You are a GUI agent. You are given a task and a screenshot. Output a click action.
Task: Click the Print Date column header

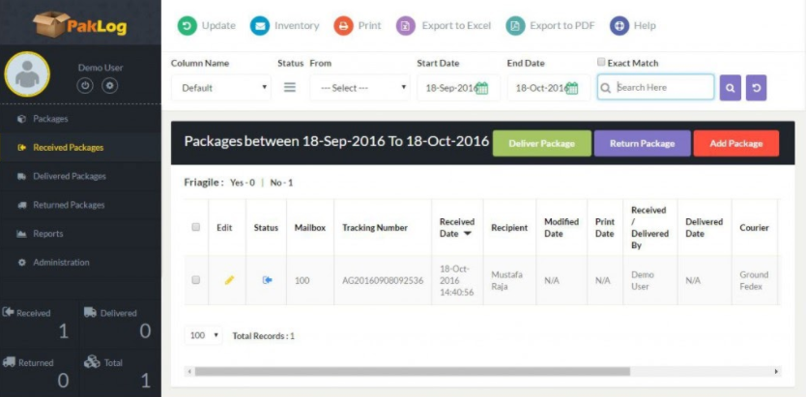pyautogui.click(x=605, y=228)
